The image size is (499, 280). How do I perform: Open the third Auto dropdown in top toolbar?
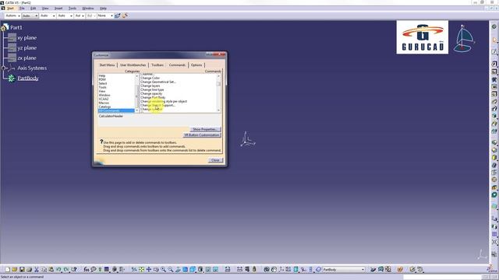[x=48, y=16]
